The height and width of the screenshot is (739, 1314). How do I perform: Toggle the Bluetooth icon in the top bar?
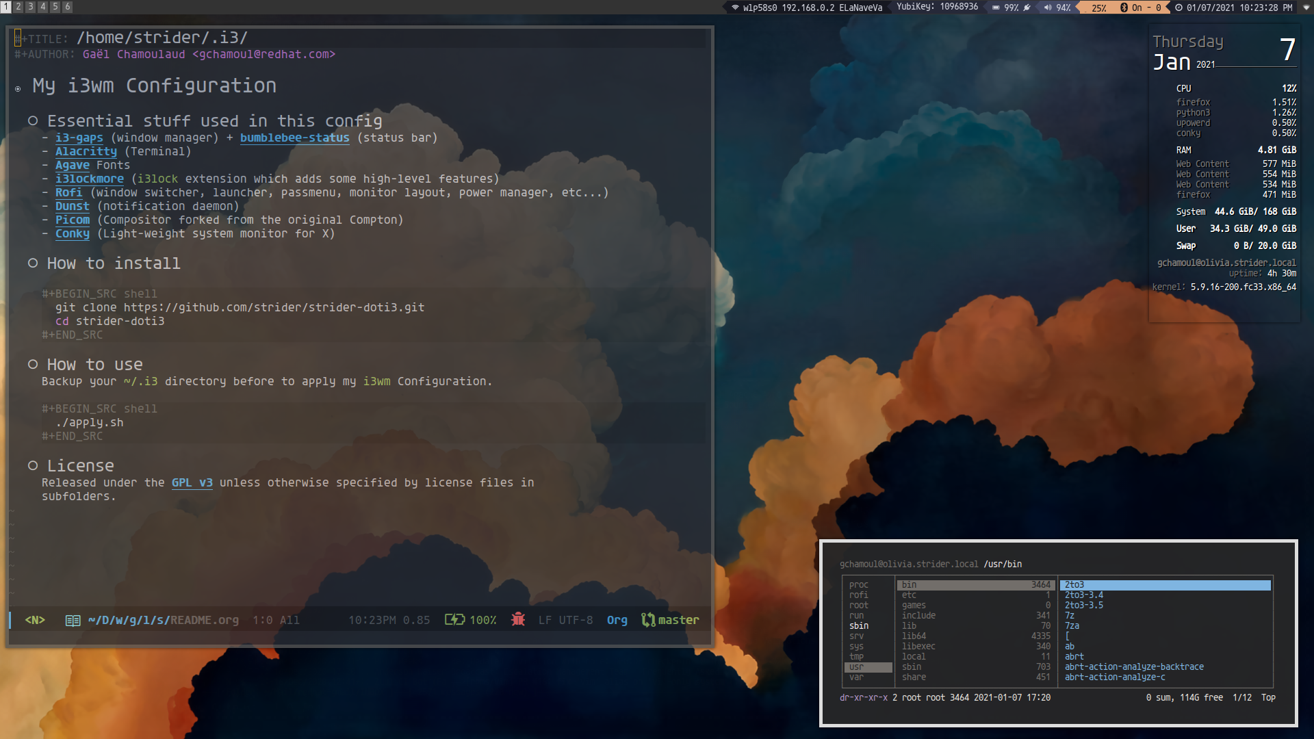pyautogui.click(x=1124, y=8)
